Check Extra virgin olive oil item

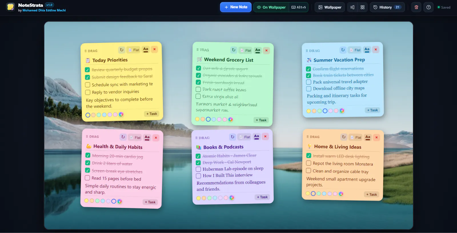tap(198, 96)
